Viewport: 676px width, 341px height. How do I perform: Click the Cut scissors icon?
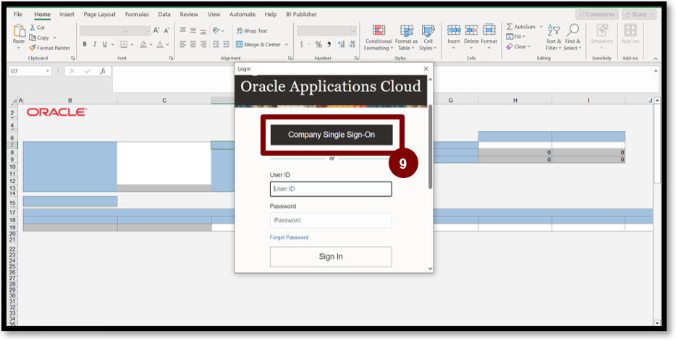click(33, 28)
